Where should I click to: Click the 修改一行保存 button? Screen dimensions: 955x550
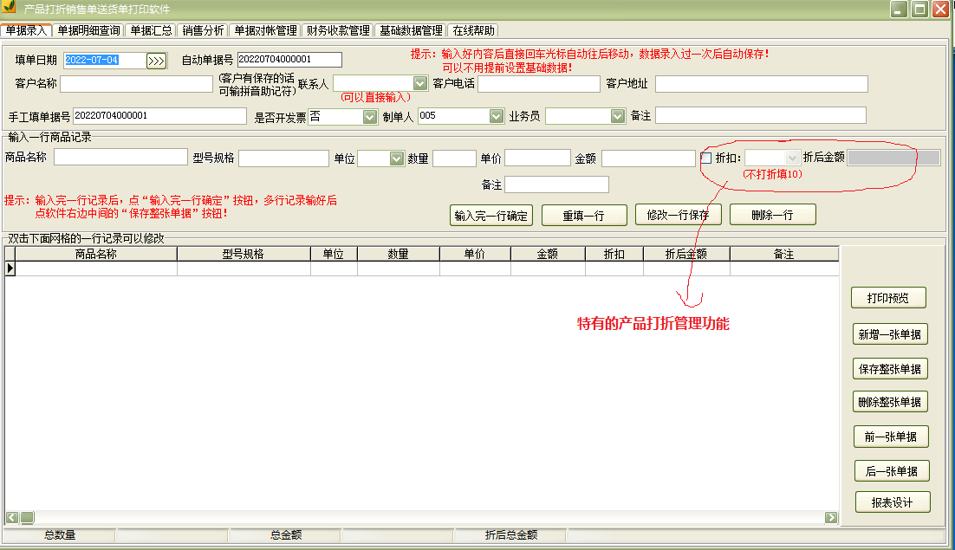coord(678,215)
